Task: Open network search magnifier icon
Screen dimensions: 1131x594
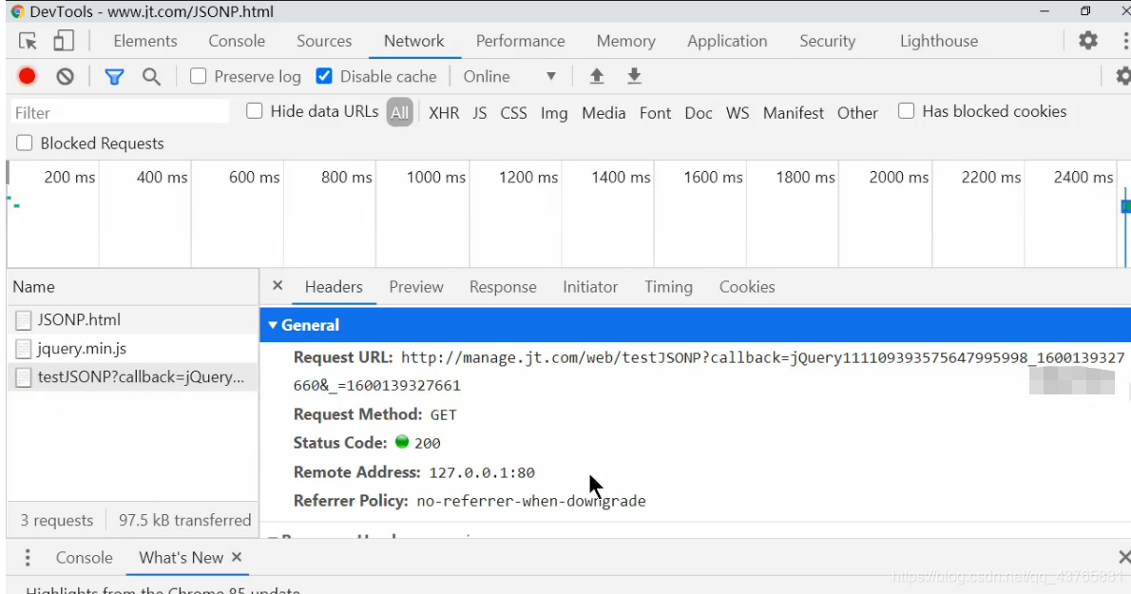Action: (x=151, y=76)
